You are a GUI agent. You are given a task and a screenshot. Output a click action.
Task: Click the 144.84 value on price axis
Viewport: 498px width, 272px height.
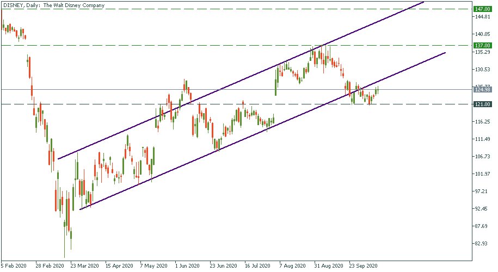tap(483, 17)
